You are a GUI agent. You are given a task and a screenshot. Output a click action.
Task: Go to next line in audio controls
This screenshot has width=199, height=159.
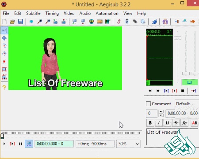[x=158, y=91]
